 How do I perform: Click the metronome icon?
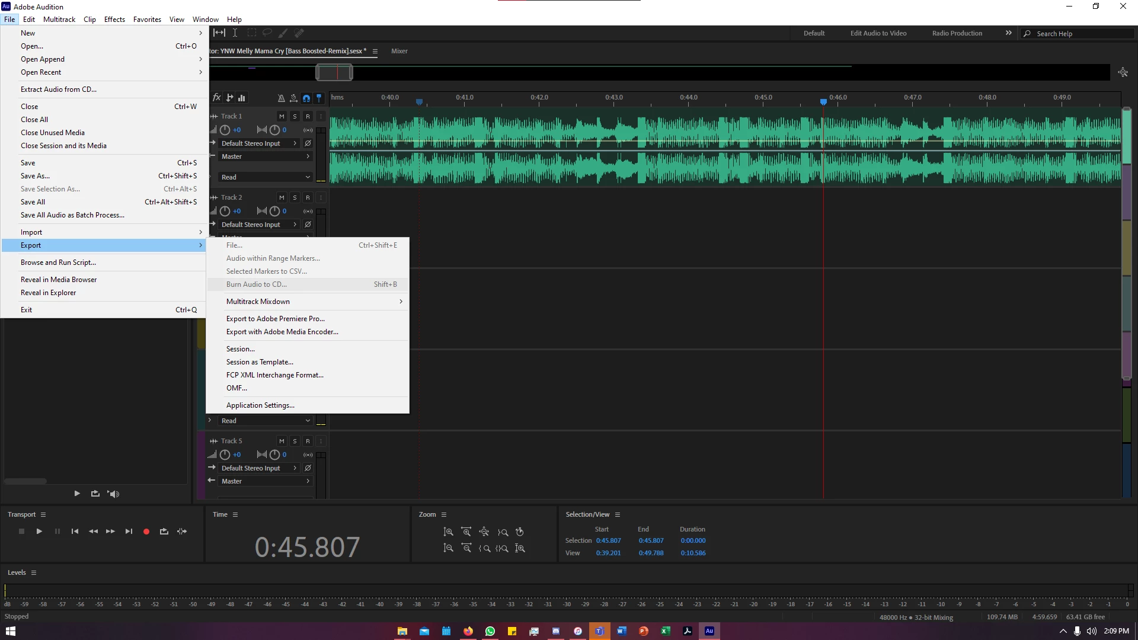(281, 98)
